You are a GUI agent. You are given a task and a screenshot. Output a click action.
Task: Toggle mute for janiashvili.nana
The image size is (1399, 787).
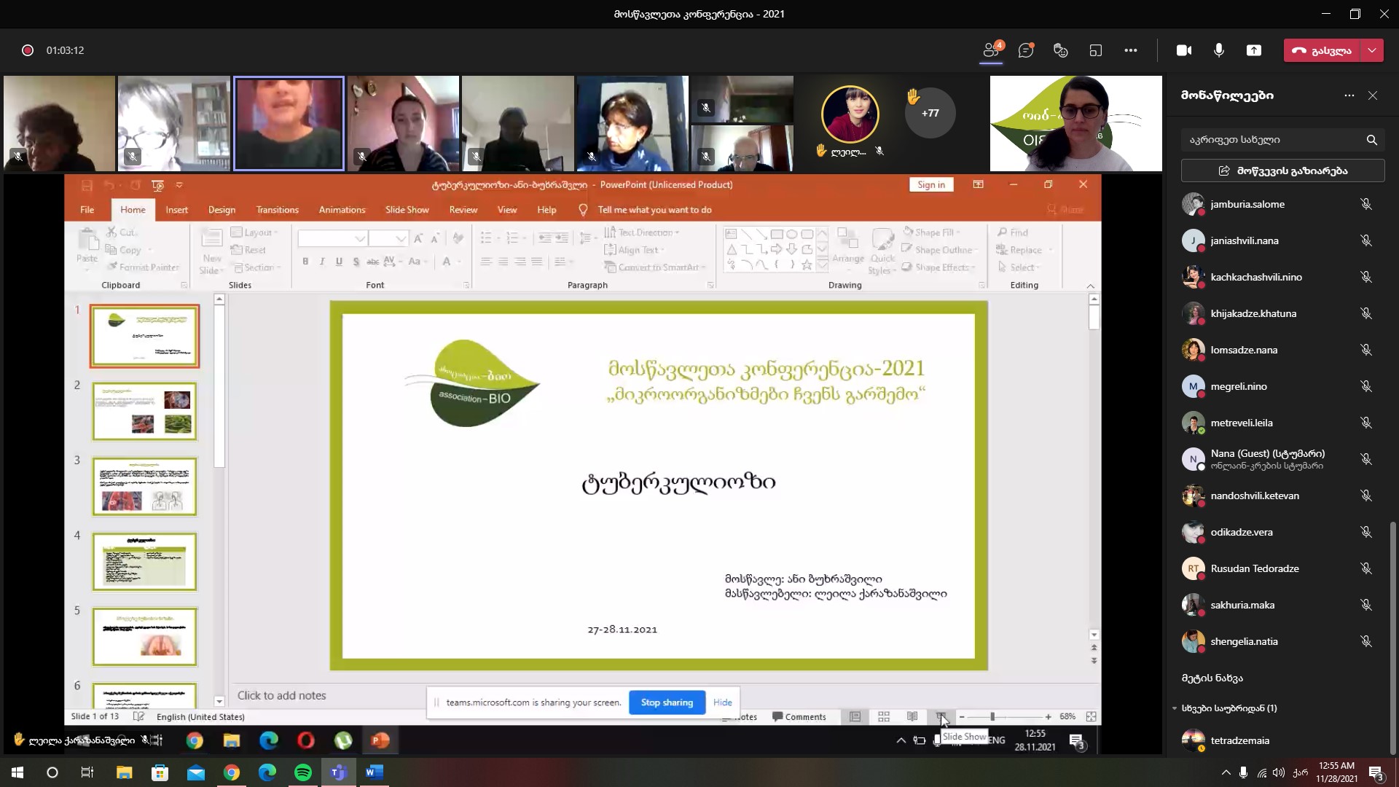click(x=1366, y=241)
